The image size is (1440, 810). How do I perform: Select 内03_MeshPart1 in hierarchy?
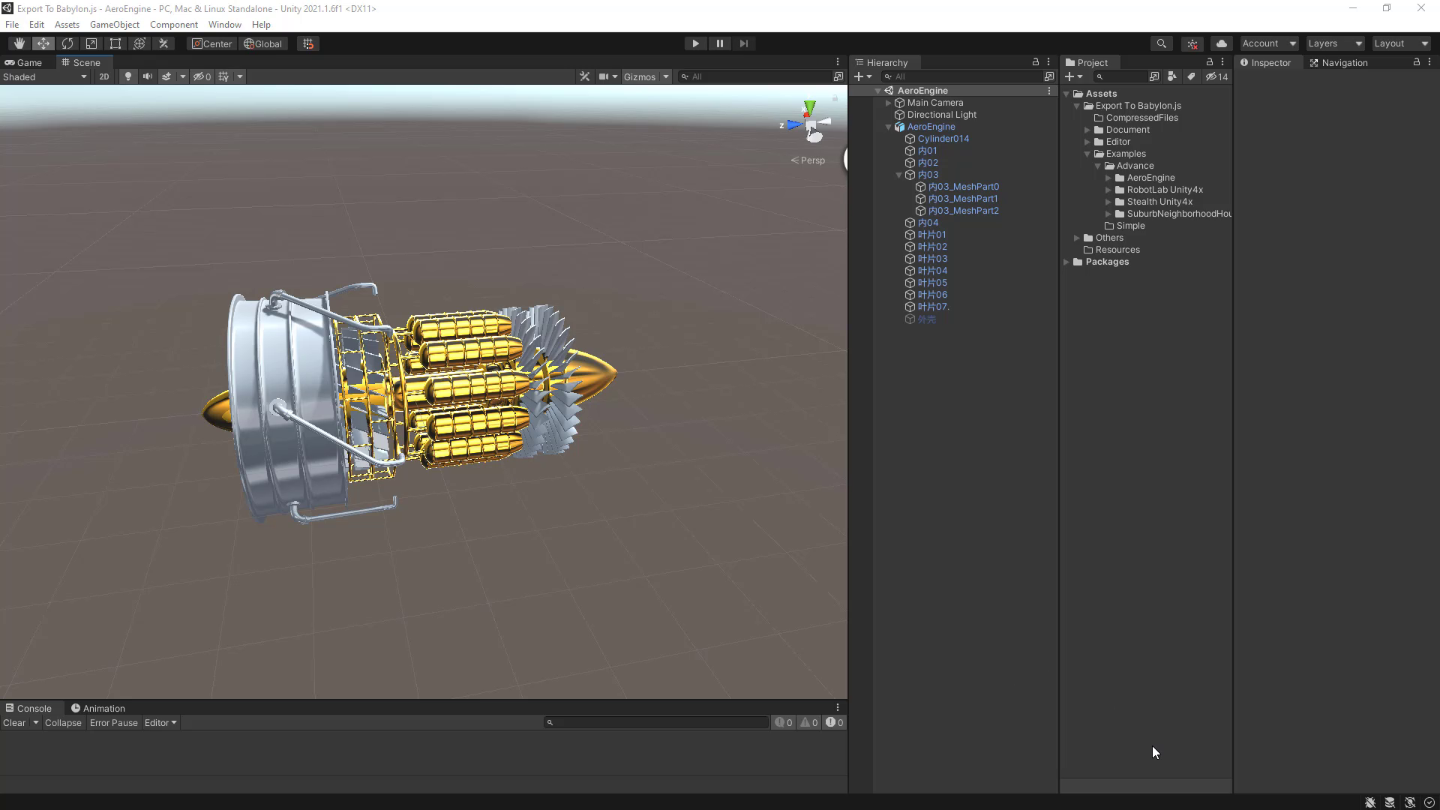point(962,199)
